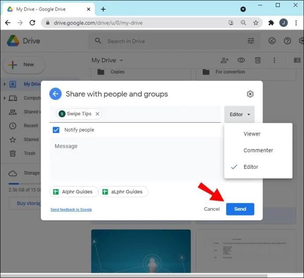Choose the checked Editor menu option

click(x=258, y=167)
